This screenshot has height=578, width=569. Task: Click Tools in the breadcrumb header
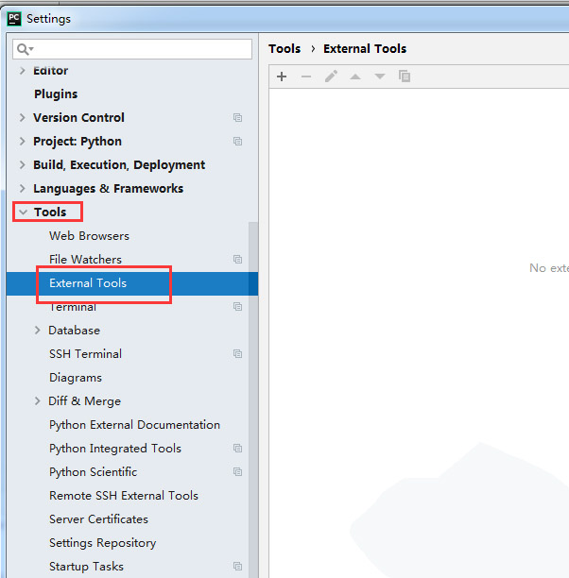click(284, 49)
